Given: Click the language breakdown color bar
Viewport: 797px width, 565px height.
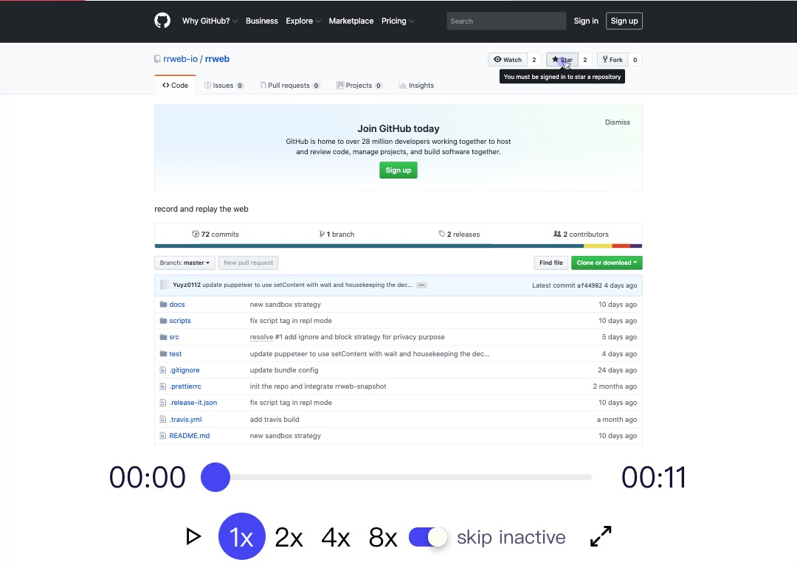Looking at the screenshot, I should point(398,246).
